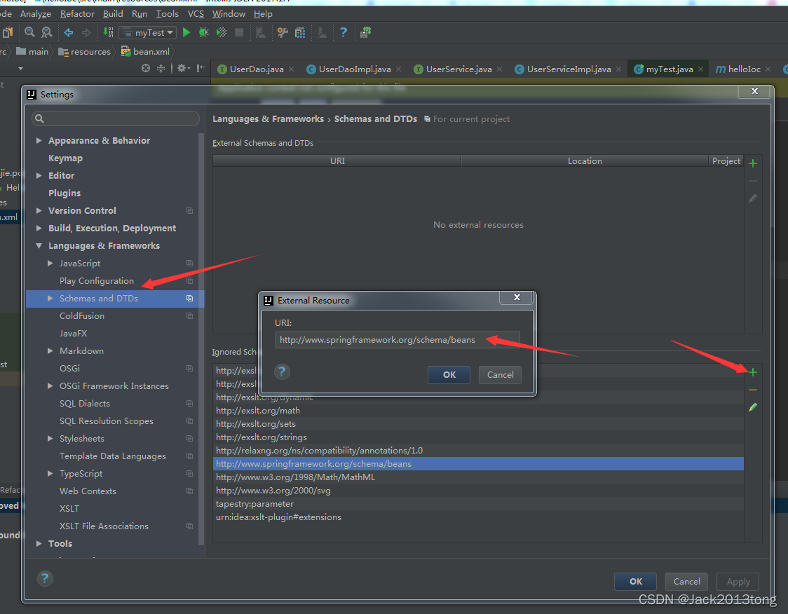The image size is (788, 614).
Task: Expand the Editor settings node
Action: tap(39, 175)
